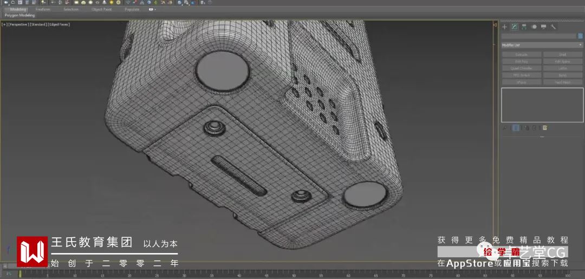Click the round clock-like icon at the toolbar end
The height and width of the screenshot is (279, 585).
[210, 3]
